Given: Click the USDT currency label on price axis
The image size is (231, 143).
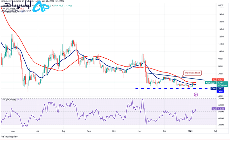Looking at the screenshot, I should click(x=221, y=6).
